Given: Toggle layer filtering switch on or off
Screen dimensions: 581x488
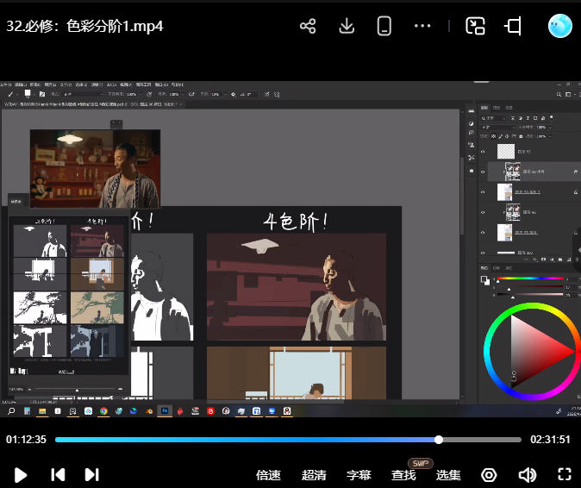Looking at the screenshot, I should [552, 117].
